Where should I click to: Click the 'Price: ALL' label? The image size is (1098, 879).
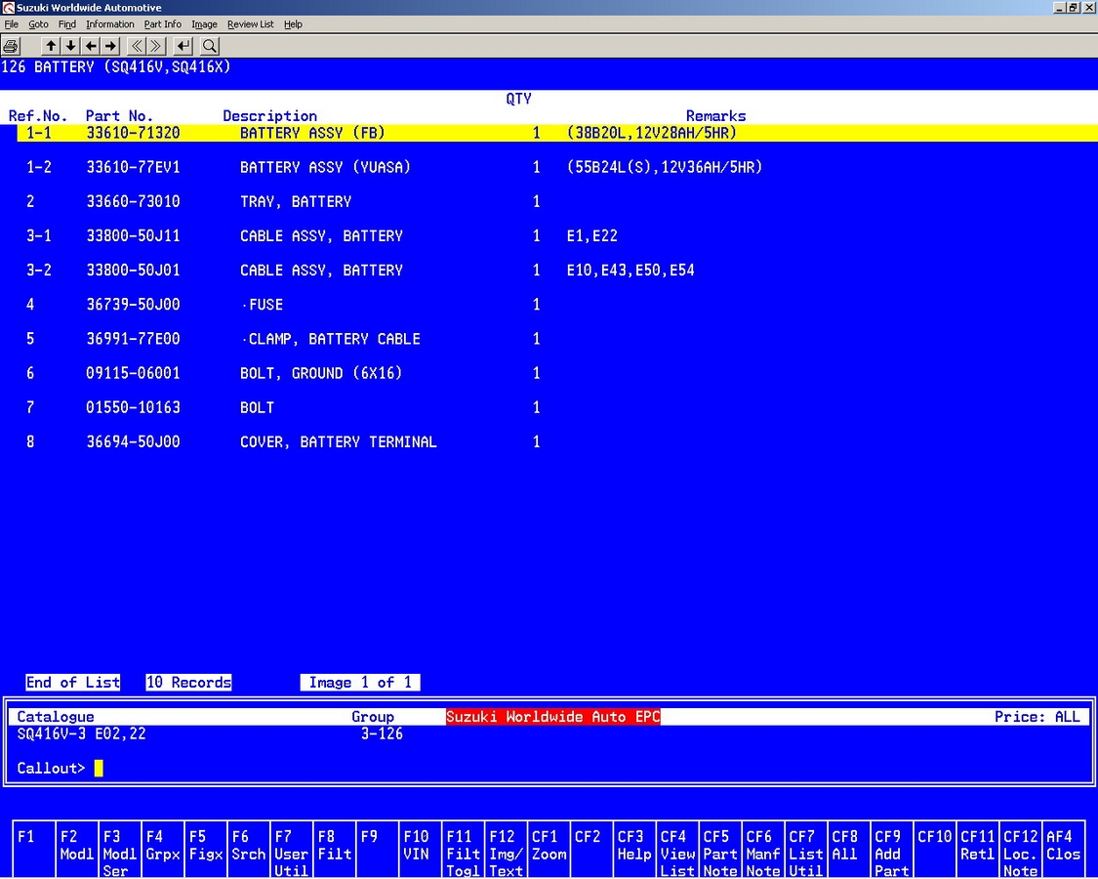pyautogui.click(x=1037, y=717)
